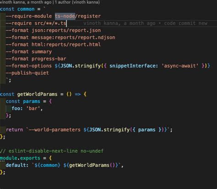Screen dimensions: 217x189
Task: Click the 'json:reports/report.json' format line
Action: (x=53, y=30)
